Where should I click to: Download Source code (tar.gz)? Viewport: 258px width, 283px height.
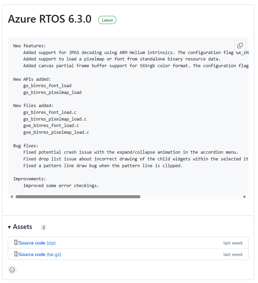(40, 255)
